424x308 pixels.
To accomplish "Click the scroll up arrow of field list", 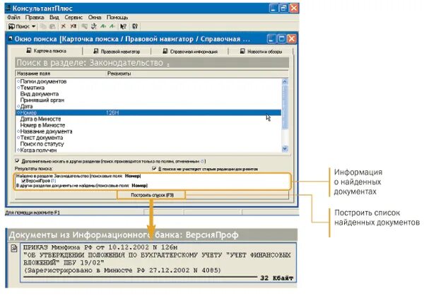I will click(x=285, y=81).
